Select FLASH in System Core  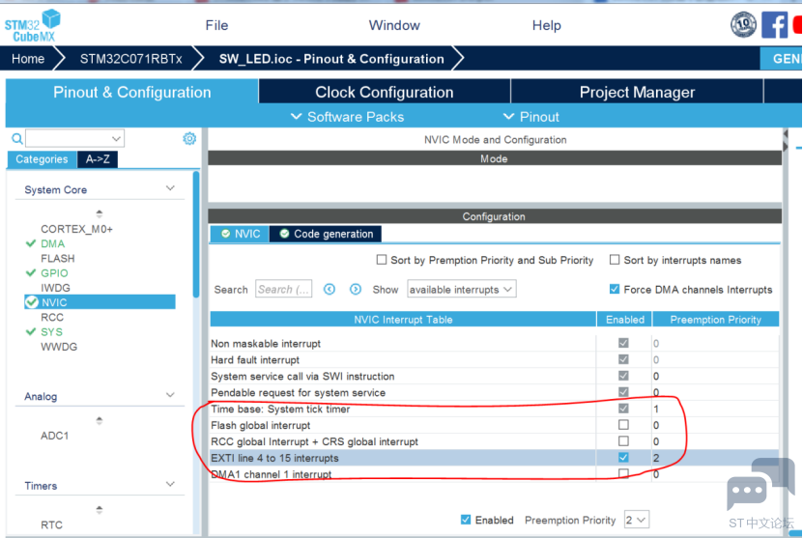(x=58, y=259)
